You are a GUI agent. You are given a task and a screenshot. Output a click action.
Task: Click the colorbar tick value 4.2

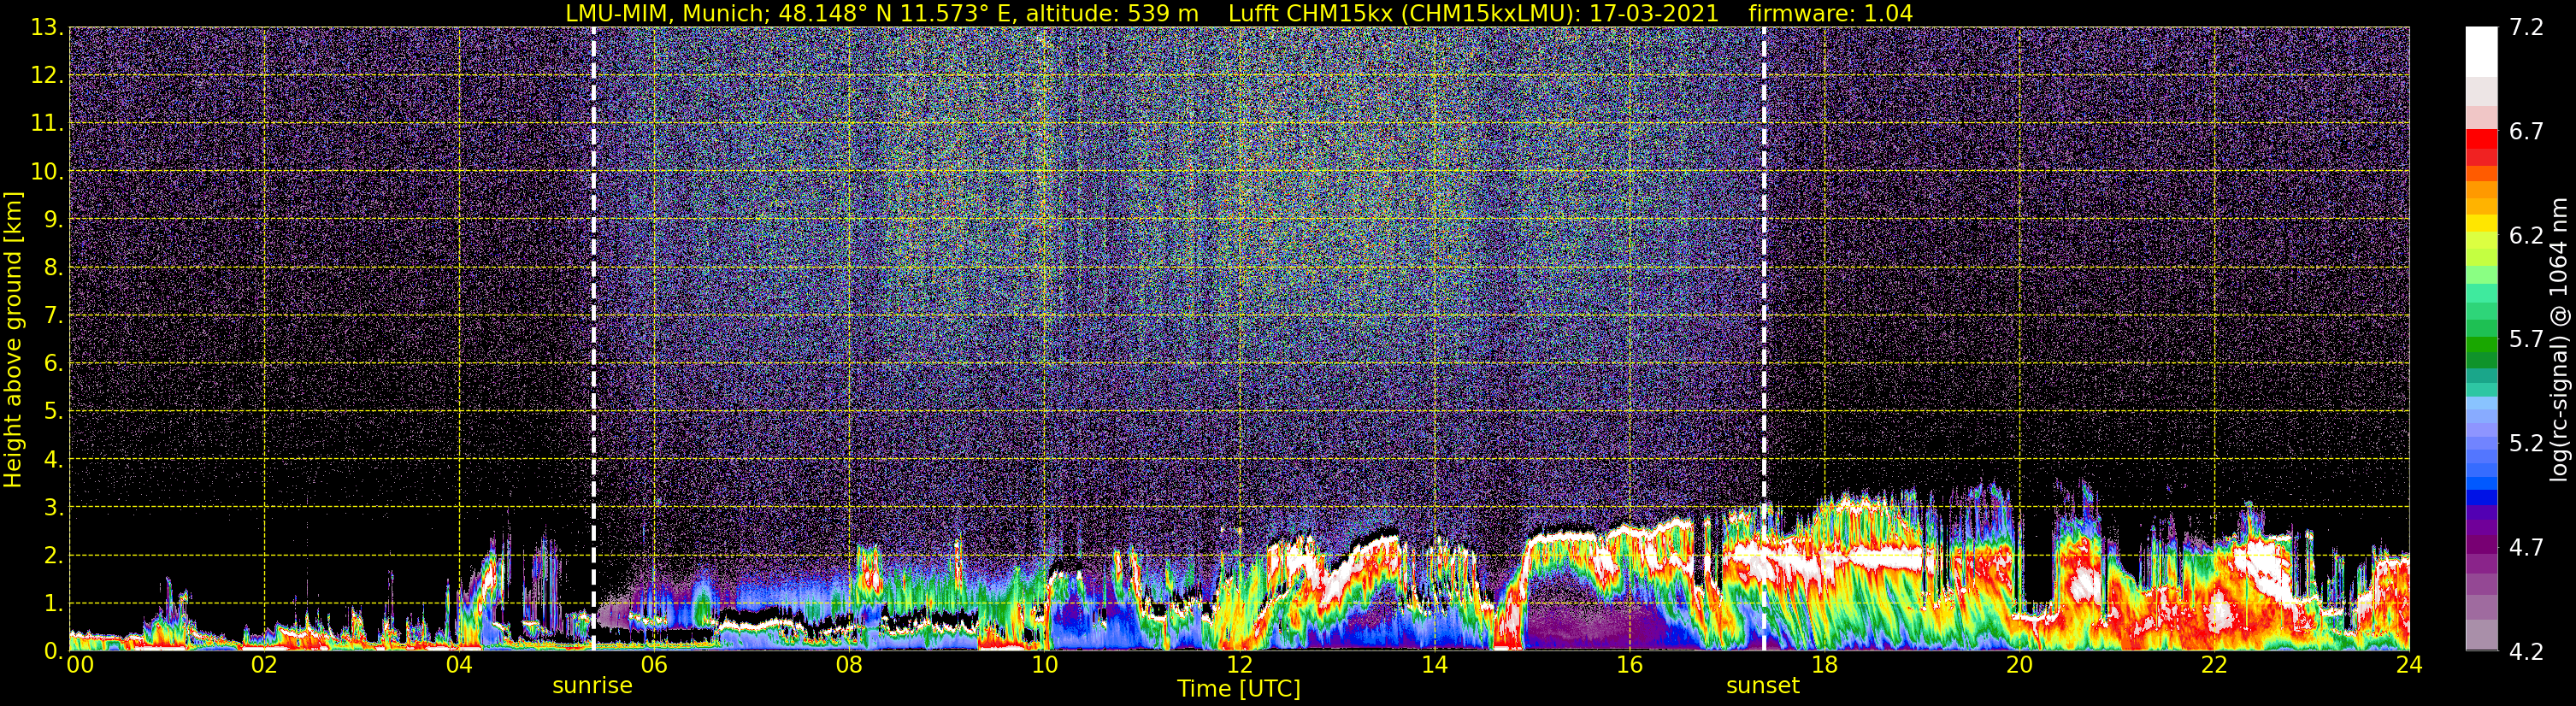2526,651
